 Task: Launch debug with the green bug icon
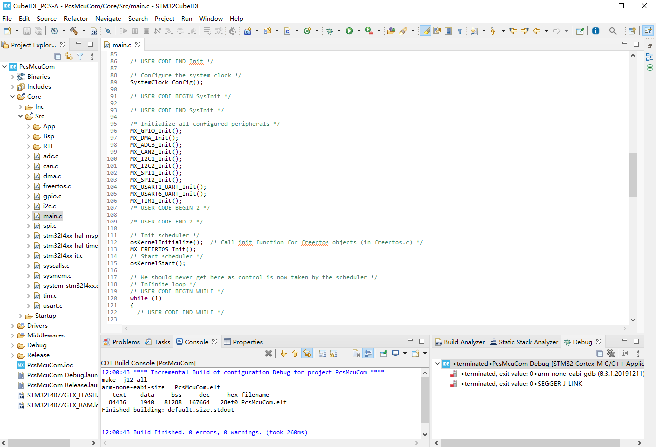(x=329, y=31)
